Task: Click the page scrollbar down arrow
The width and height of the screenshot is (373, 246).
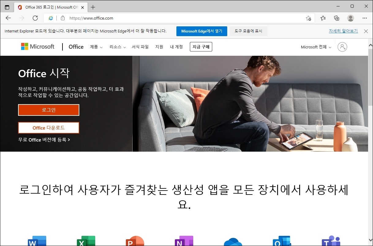Action: click(370, 240)
